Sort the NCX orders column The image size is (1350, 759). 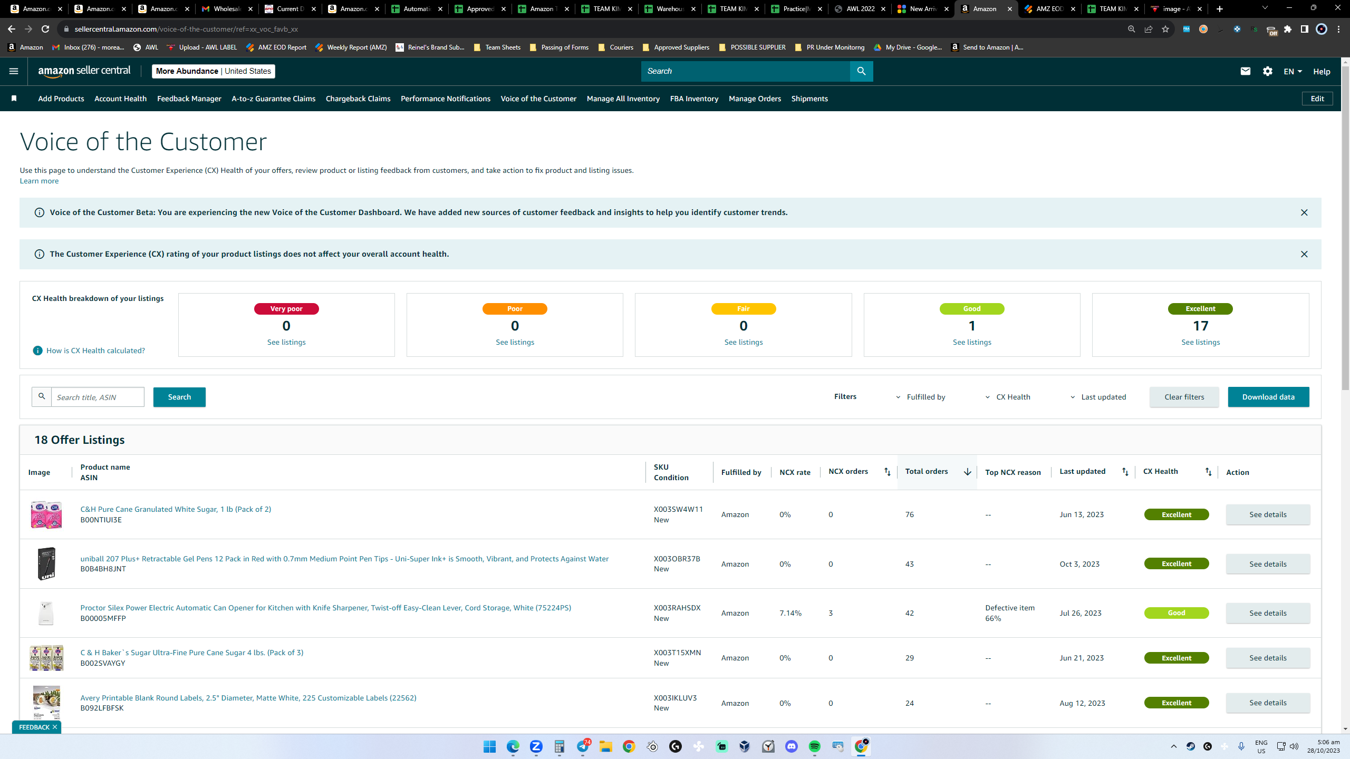click(887, 472)
